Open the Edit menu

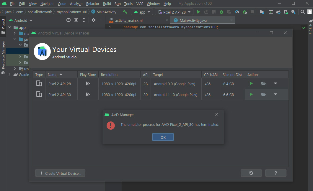(22, 4)
